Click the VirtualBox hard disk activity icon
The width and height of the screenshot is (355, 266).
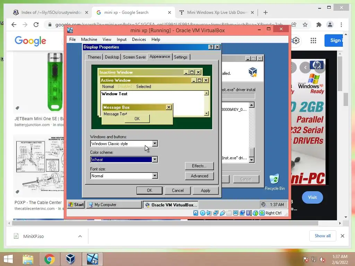(196, 213)
